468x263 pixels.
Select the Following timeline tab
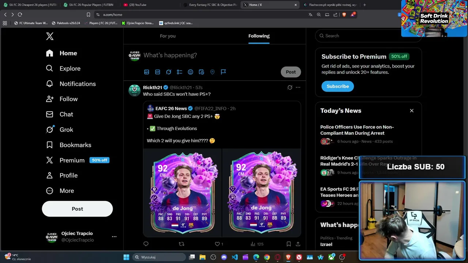[x=259, y=36]
